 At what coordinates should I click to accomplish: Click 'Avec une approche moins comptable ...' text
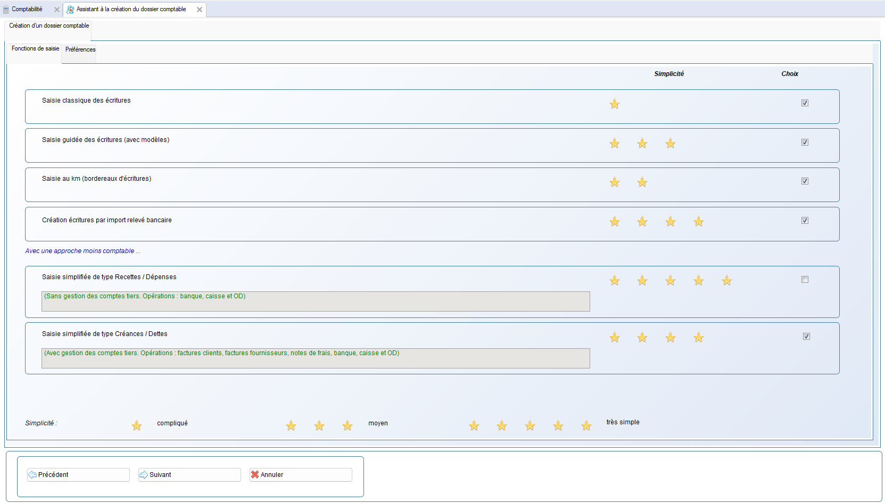(82, 251)
